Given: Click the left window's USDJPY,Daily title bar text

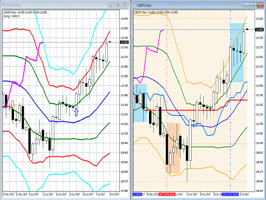Looking at the screenshot, I should tap(13, 5).
